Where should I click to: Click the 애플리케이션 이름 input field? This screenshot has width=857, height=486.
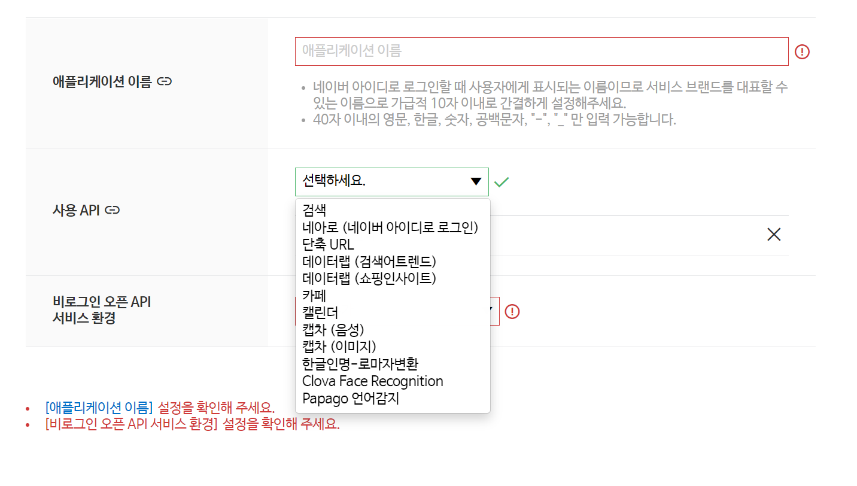542,51
